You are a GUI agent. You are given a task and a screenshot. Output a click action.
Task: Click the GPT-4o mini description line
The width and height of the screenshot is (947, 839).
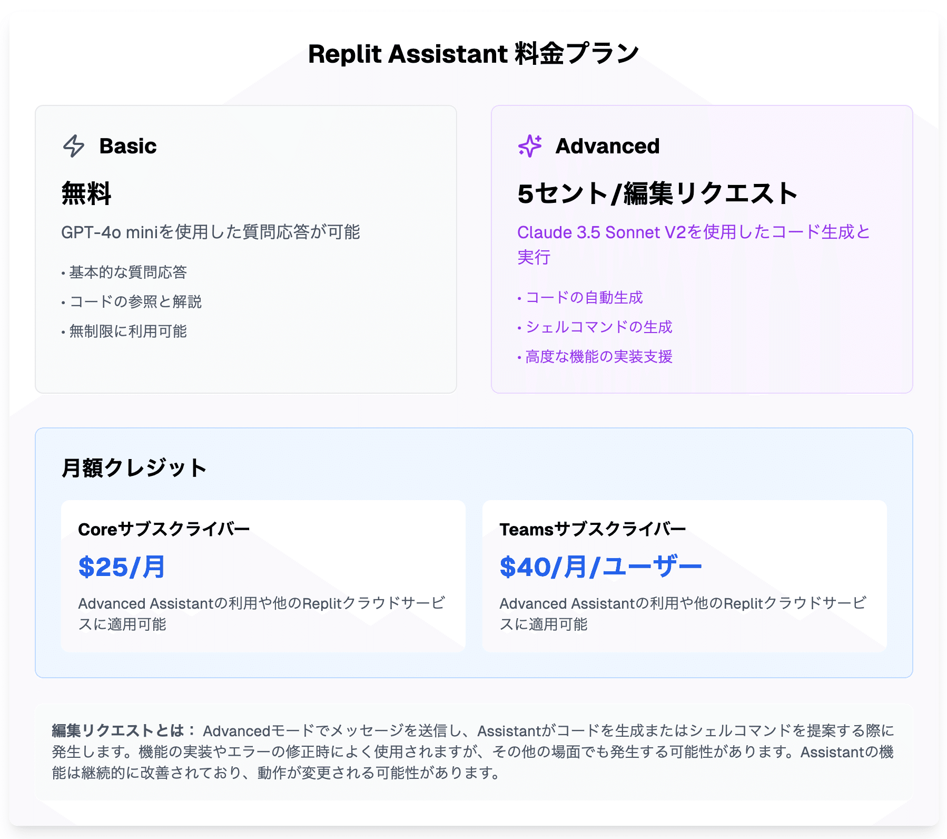211,232
